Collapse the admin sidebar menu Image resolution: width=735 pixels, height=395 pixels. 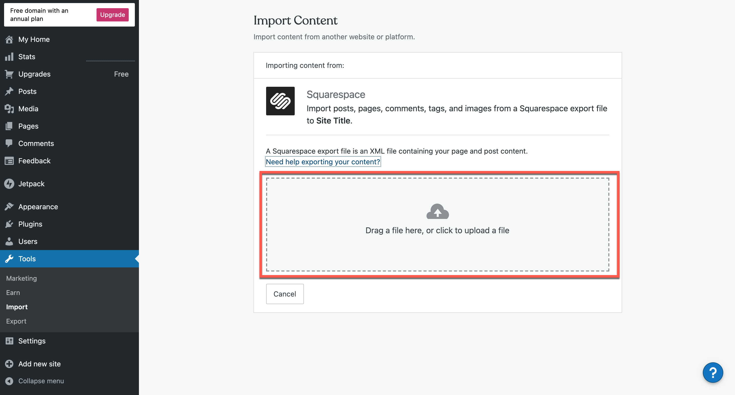tap(41, 381)
